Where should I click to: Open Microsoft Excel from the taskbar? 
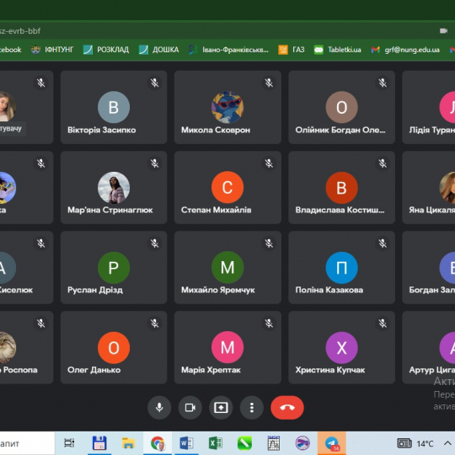216,443
